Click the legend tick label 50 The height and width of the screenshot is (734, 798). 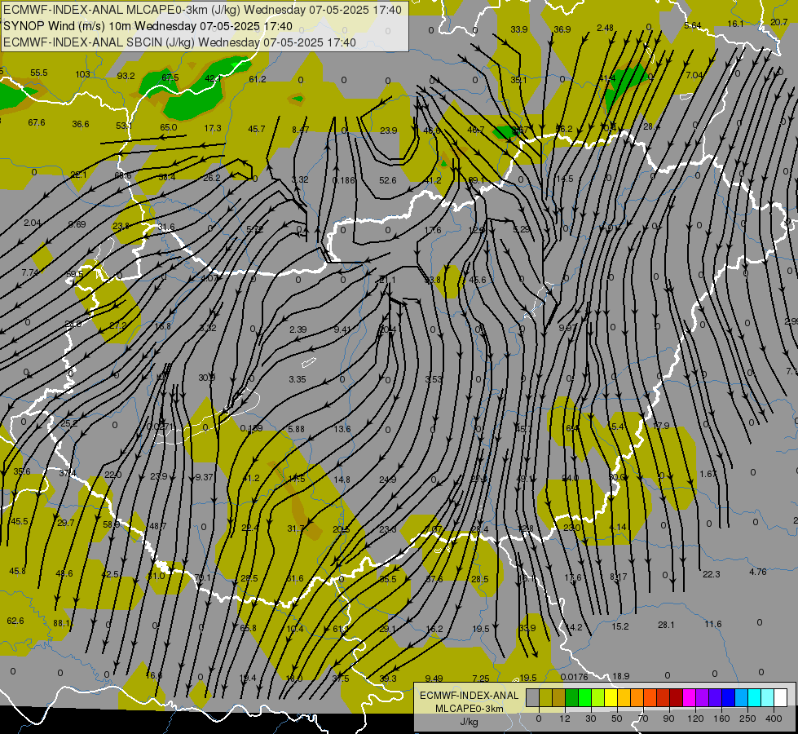(617, 719)
